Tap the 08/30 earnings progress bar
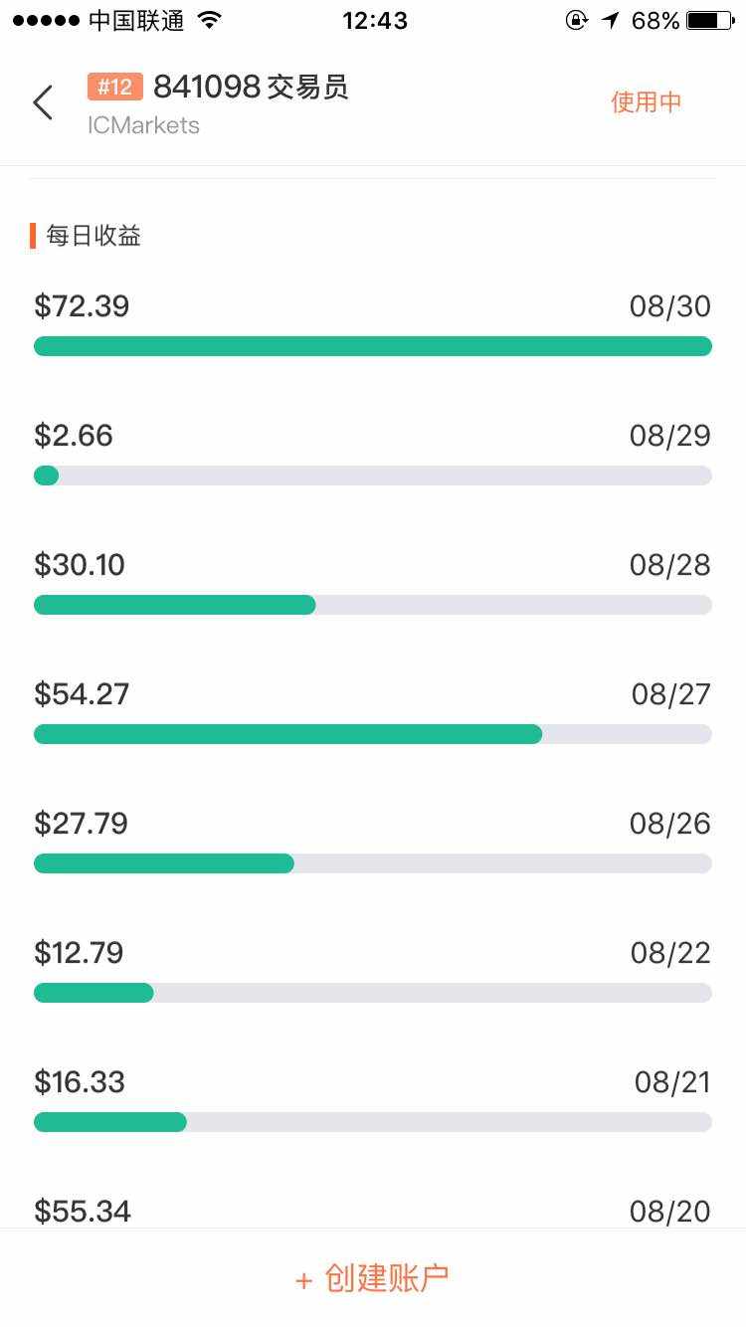Viewport: 746px width, 1327px height. [x=373, y=346]
